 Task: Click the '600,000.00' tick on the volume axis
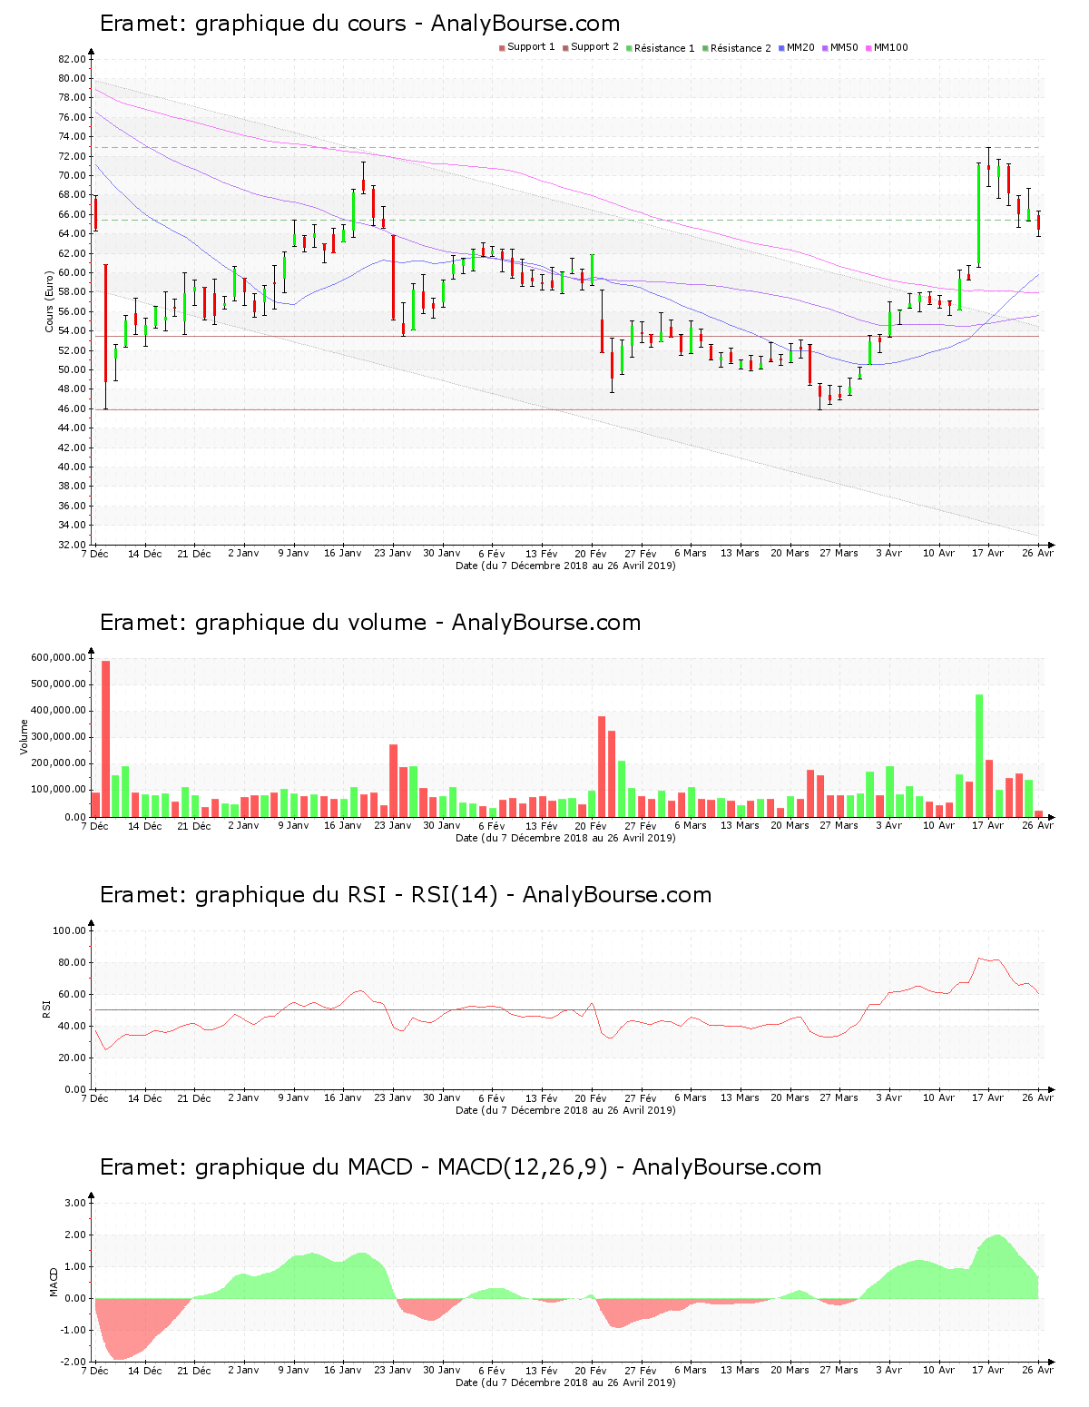(x=58, y=658)
